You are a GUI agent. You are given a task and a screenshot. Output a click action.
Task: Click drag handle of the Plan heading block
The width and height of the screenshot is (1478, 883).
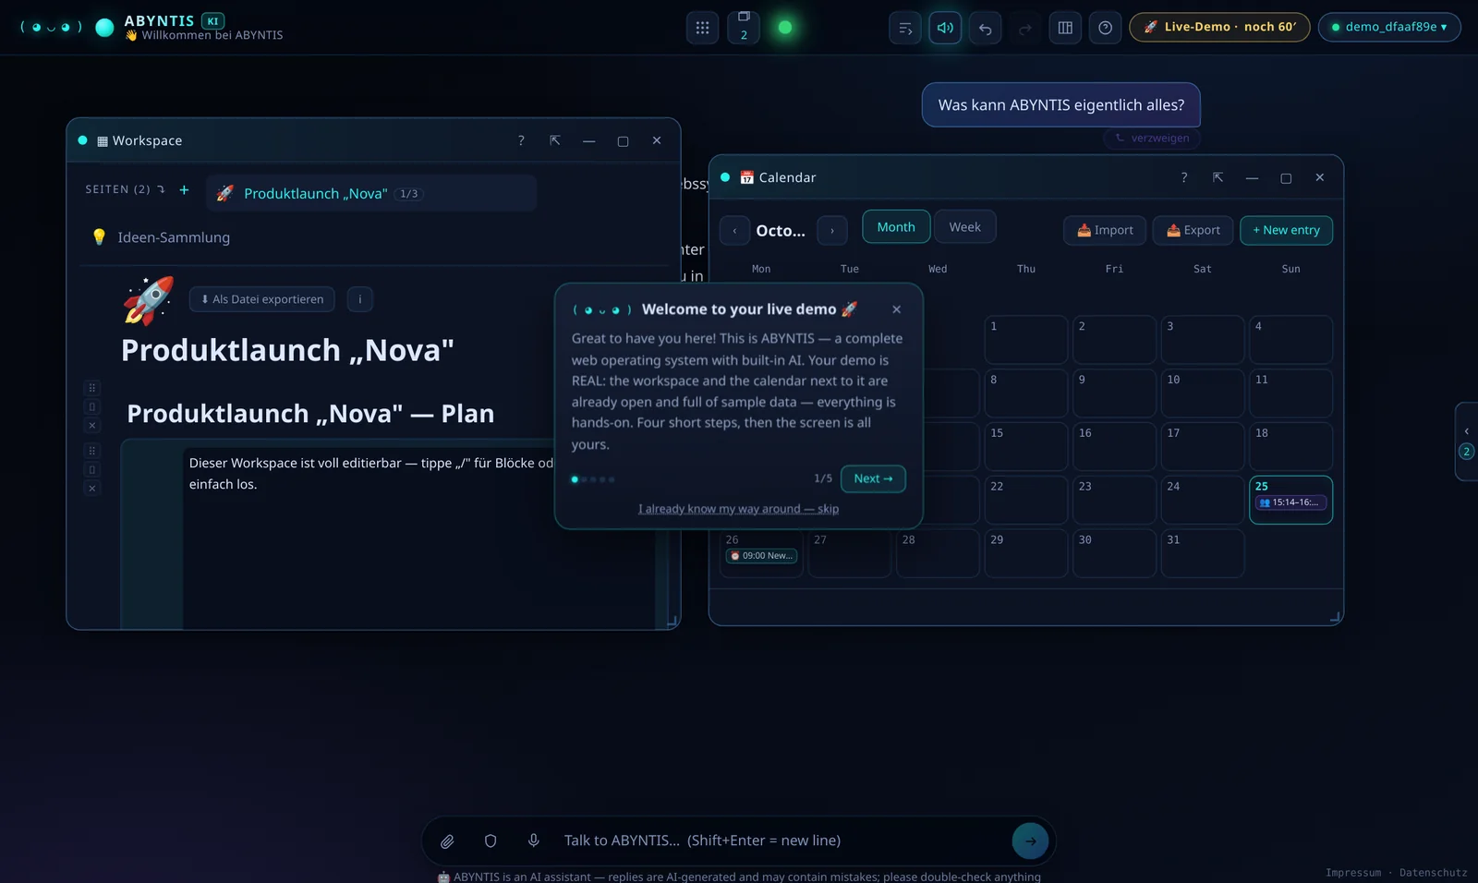(x=91, y=388)
